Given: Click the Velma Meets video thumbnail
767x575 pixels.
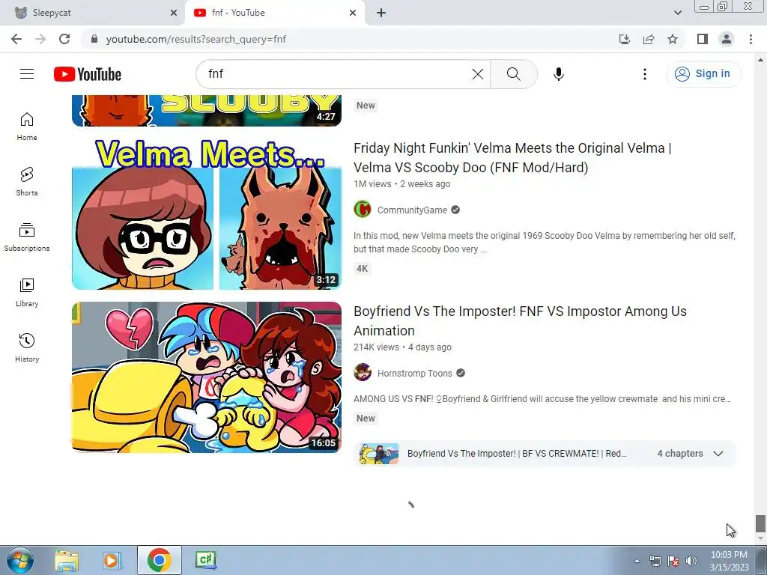Looking at the screenshot, I should pyautogui.click(x=207, y=214).
